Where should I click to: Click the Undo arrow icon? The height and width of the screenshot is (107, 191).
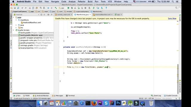pyautogui.click(x=22, y=8)
